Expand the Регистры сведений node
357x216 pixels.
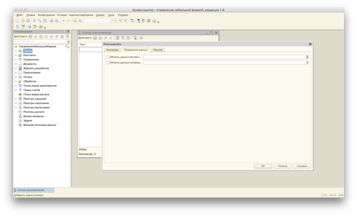tap(16, 99)
